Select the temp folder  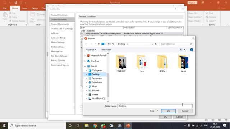[x=183, y=64]
